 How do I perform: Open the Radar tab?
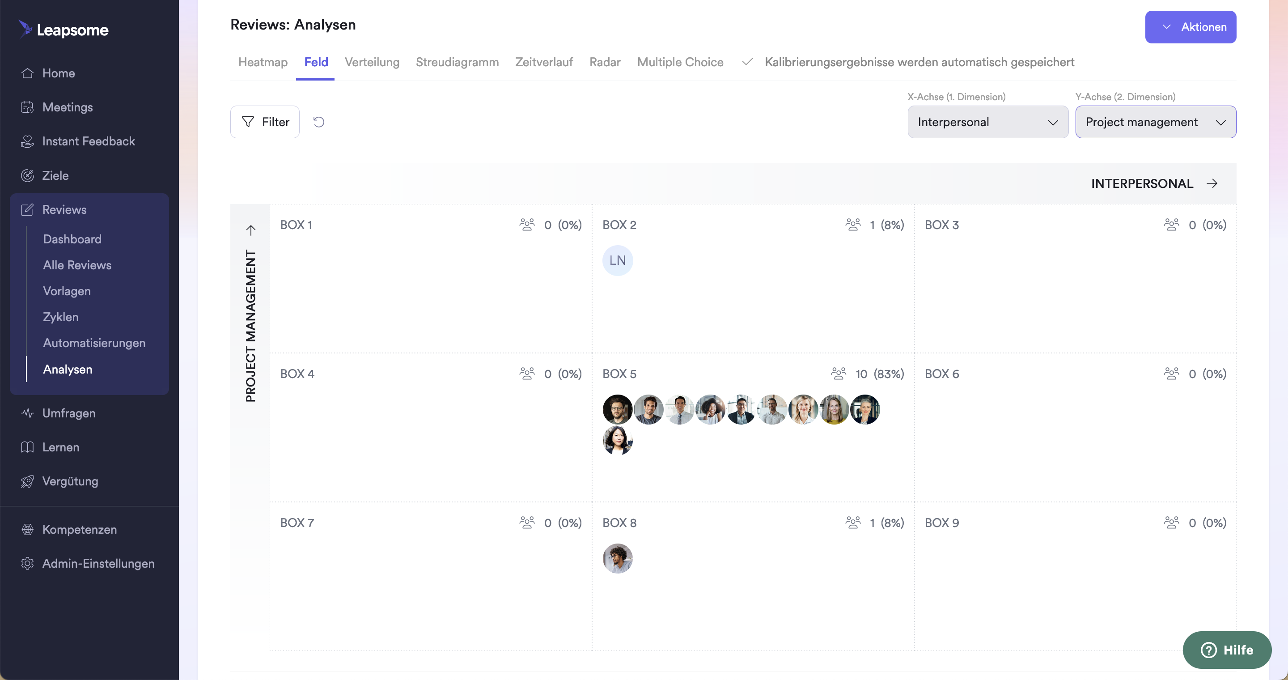[x=605, y=62]
